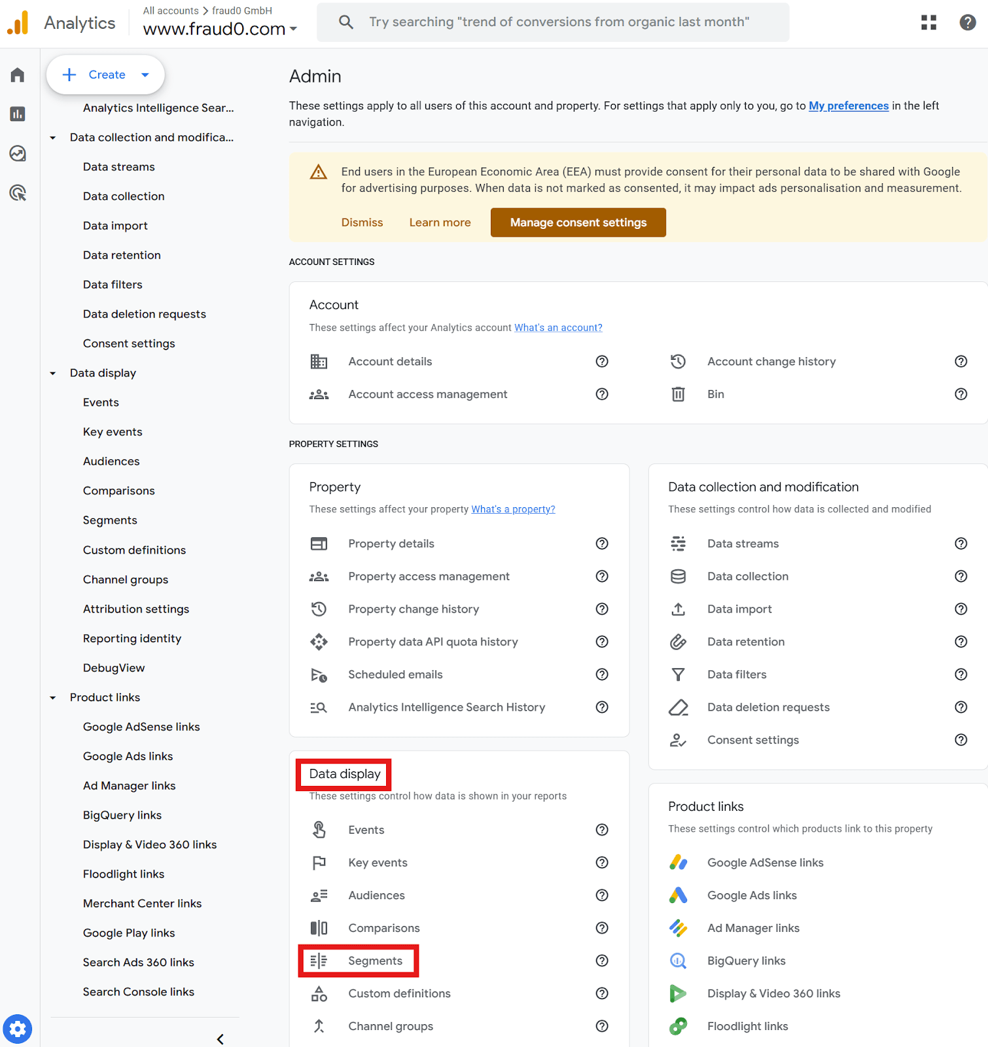Click help icon beside Property change history
This screenshot has width=988, height=1047.
pyautogui.click(x=602, y=609)
